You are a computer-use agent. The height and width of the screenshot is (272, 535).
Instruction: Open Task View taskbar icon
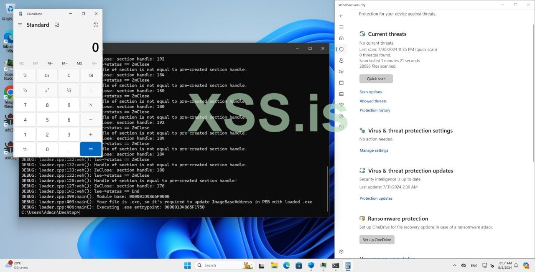[262, 265]
